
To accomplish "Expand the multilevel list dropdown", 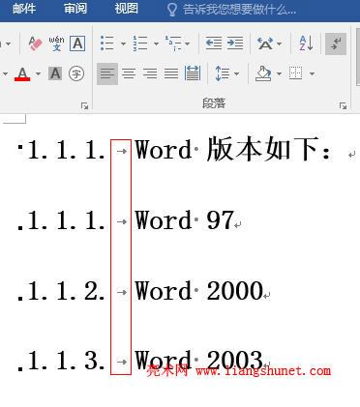I will 188,44.
